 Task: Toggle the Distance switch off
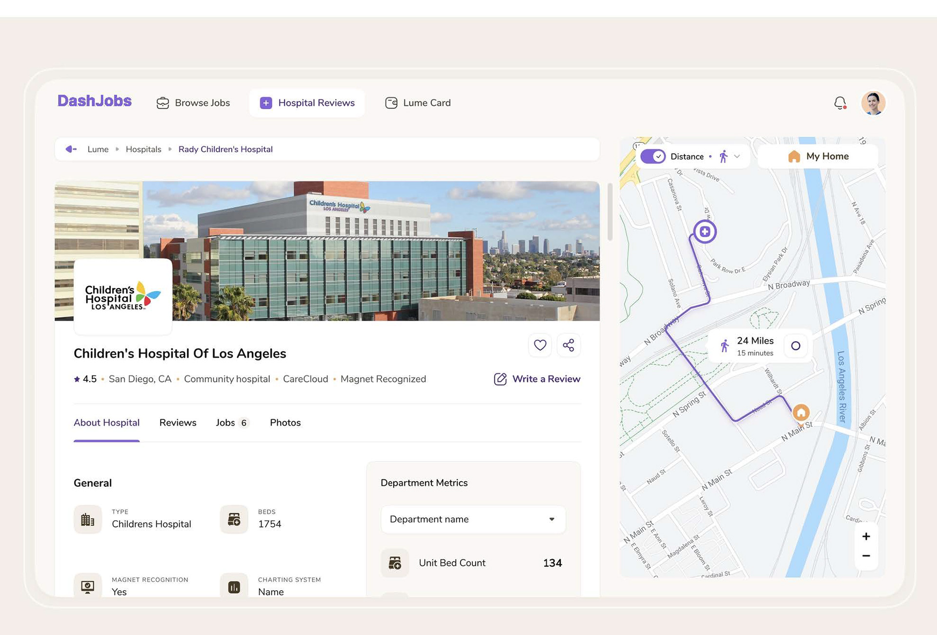click(653, 157)
